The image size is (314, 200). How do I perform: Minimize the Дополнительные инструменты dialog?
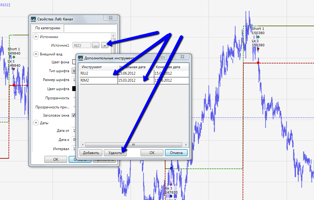163,57
